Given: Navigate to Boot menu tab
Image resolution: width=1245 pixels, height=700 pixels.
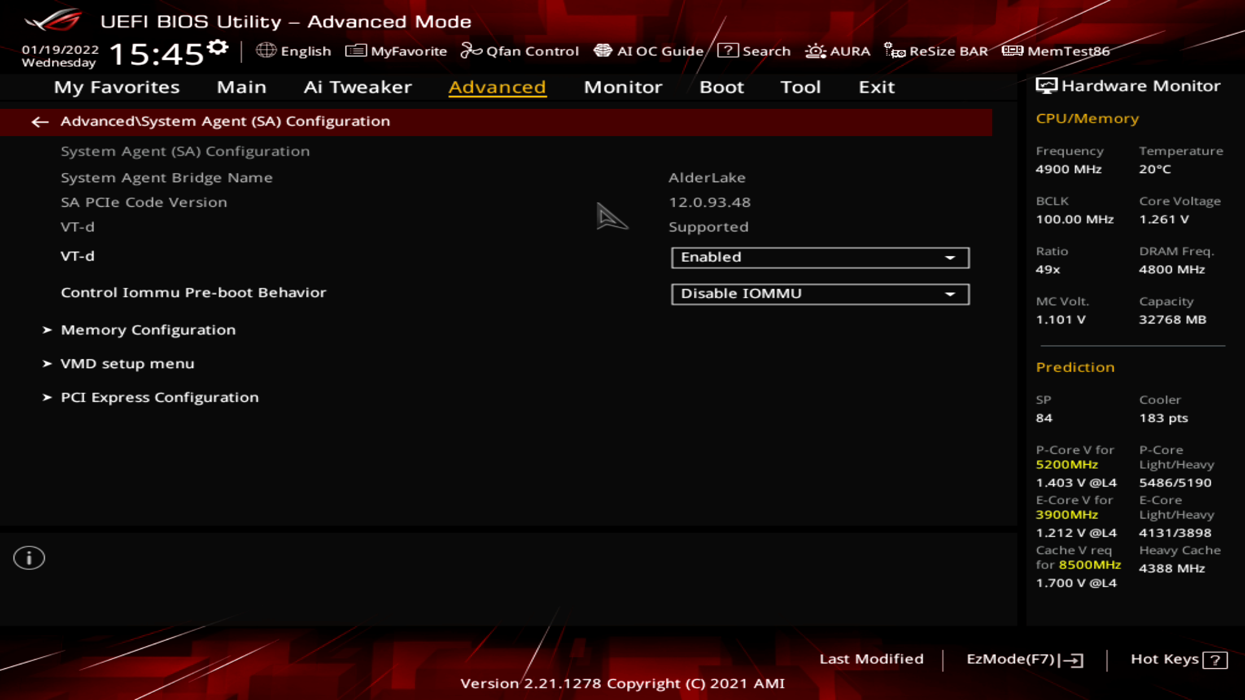Looking at the screenshot, I should pyautogui.click(x=722, y=86).
